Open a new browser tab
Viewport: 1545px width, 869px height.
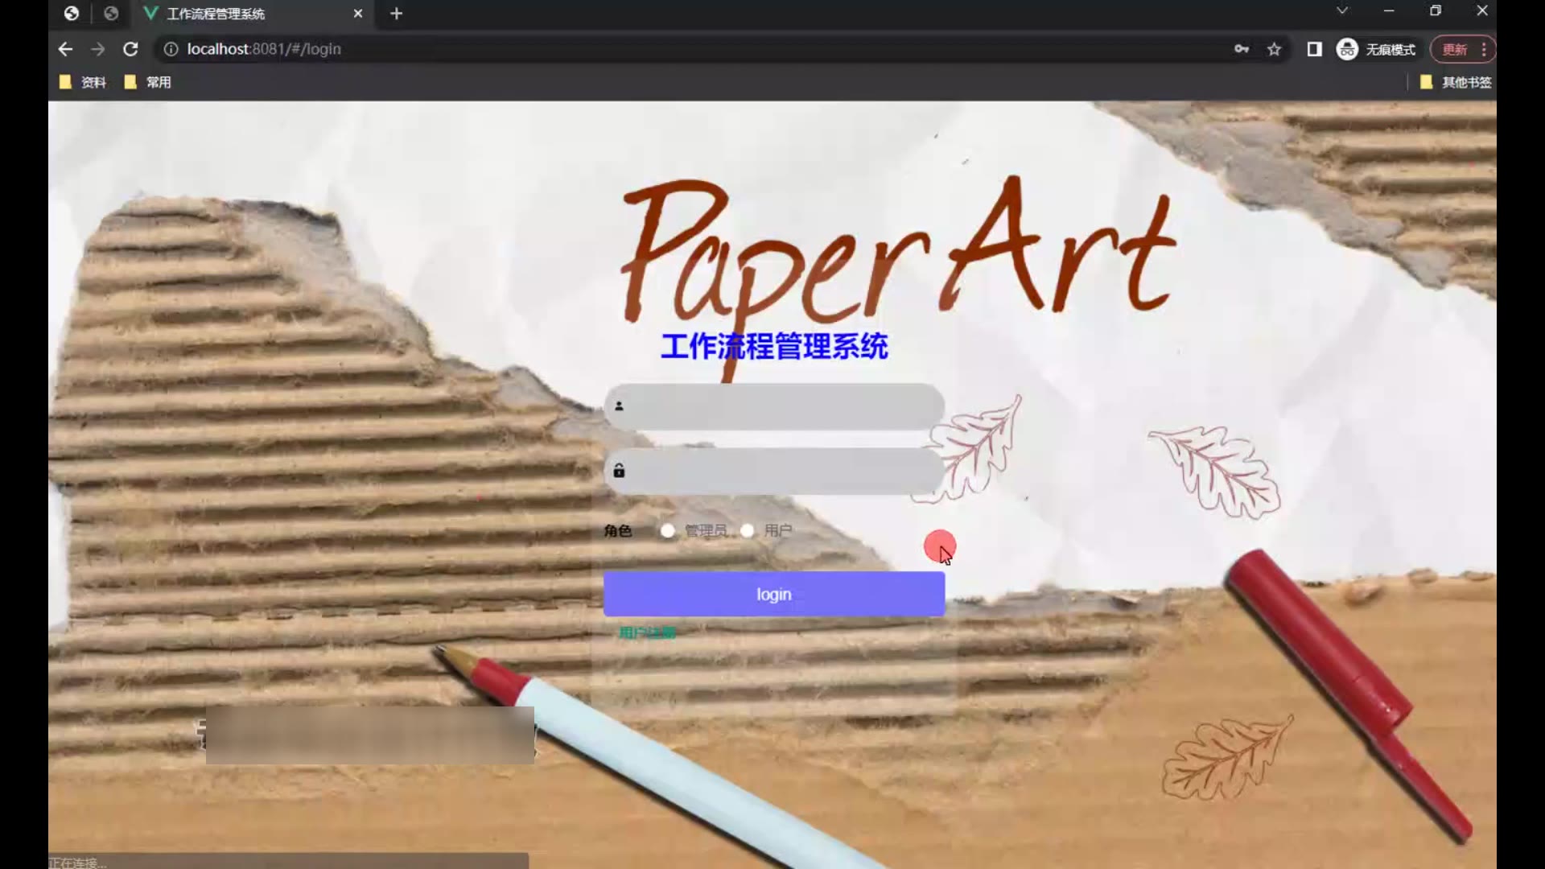coord(396,14)
